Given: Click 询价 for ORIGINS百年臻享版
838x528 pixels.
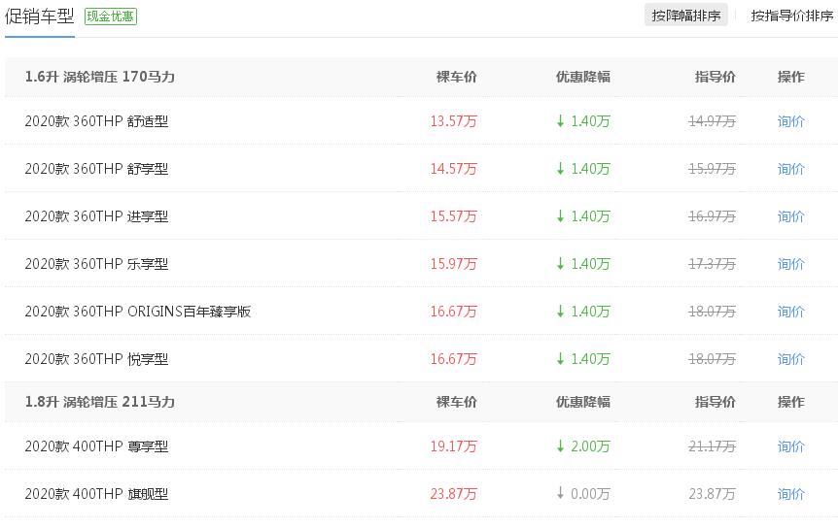Looking at the screenshot, I should (790, 312).
